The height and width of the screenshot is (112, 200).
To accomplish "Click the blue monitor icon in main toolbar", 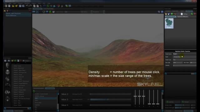I will 70,6.
